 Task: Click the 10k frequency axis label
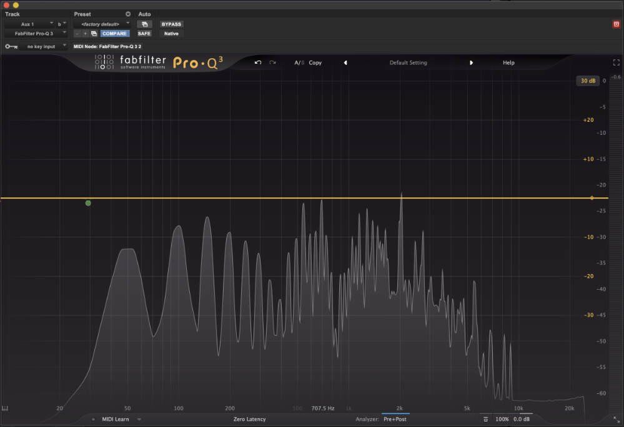tap(518, 408)
